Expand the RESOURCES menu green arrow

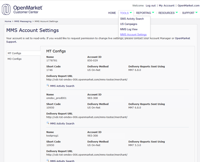[177, 12]
